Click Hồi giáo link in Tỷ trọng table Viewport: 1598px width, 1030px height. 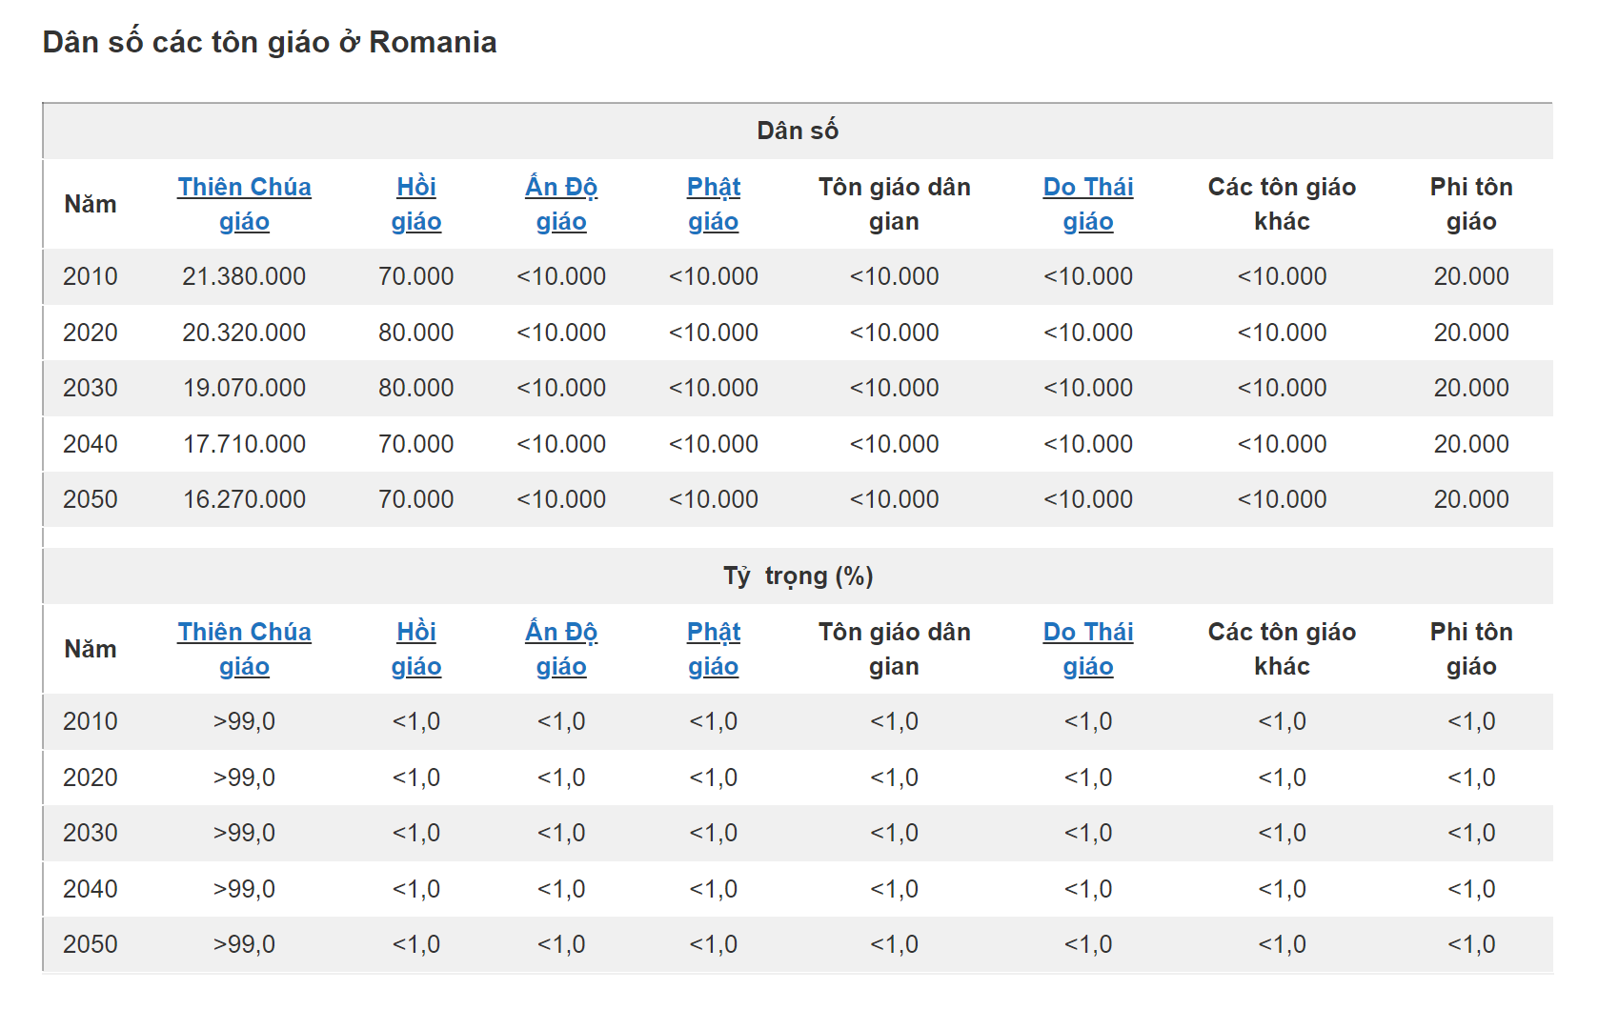coord(416,633)
